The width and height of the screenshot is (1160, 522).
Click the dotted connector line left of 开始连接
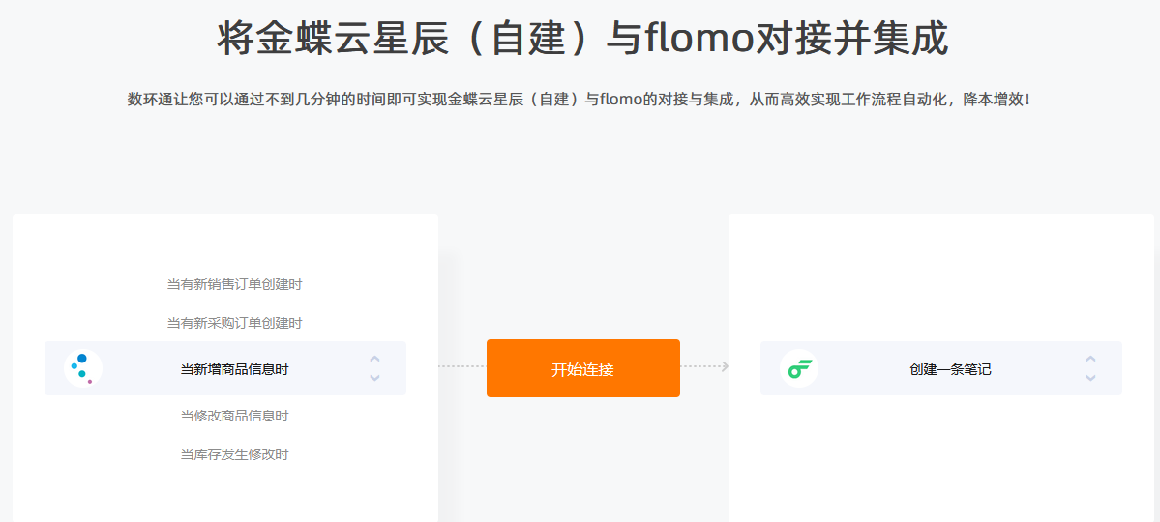pyautogui.click(x=462, y=366)
